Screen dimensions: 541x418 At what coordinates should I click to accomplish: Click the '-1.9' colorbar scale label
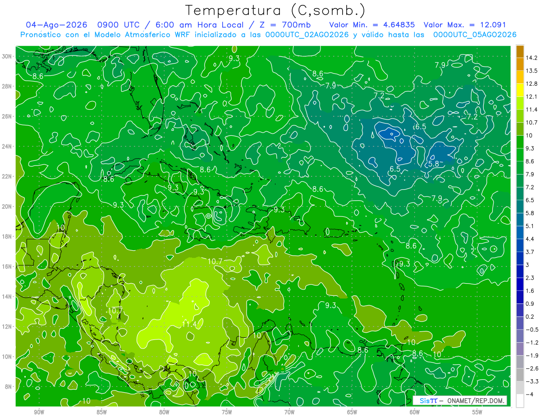click(532, 355)
